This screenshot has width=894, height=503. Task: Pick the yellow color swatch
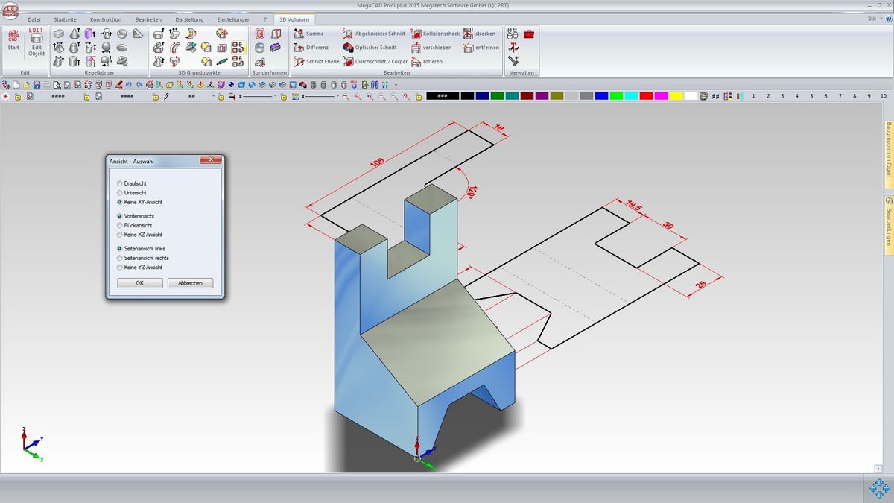tap(676, 96)
